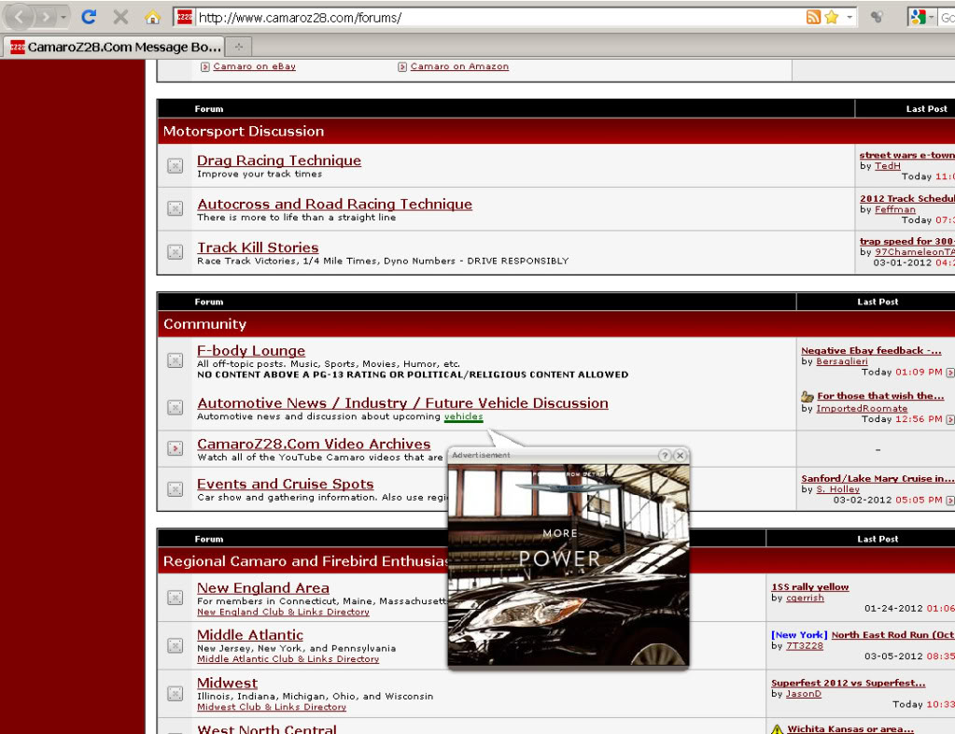Image resolution: width=955 pixels, height=734 pixels.
Task: Open a new tab with the plus button
Action: pyautogui.click(x=239, y=47)
